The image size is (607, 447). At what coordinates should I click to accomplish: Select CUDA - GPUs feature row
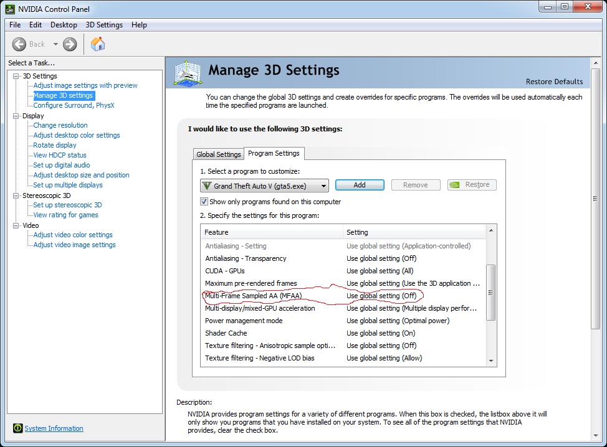343,271
